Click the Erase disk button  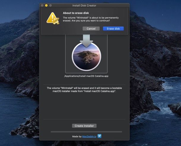pyautogui.click(x=113, y=28)
